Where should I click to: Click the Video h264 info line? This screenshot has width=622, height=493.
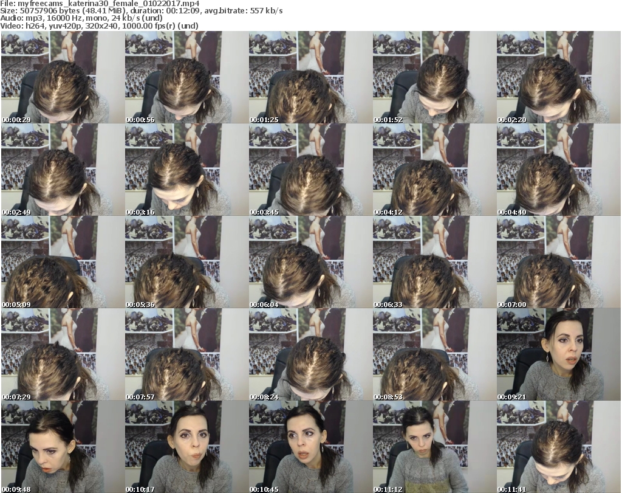pyautogui.click(x=99, y=26)
